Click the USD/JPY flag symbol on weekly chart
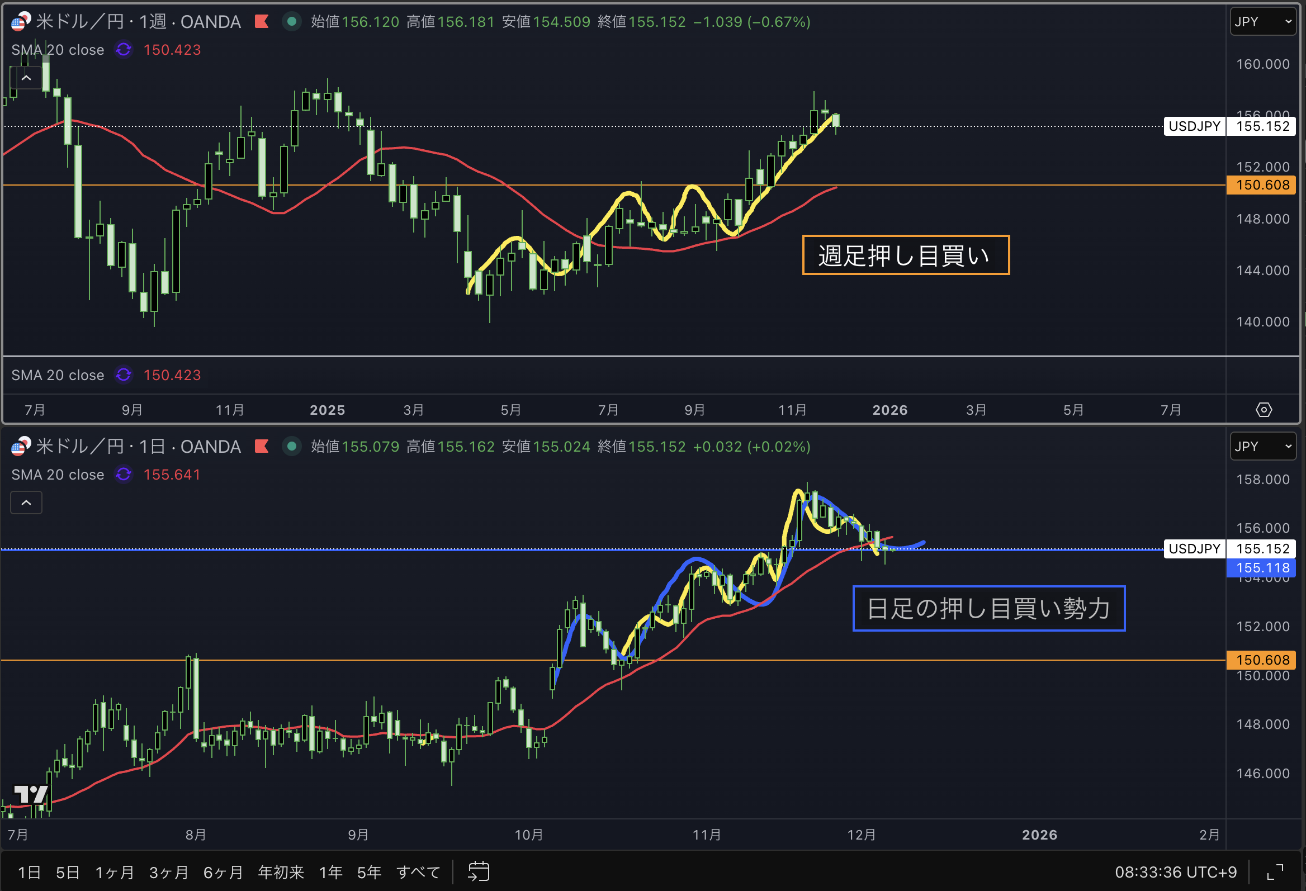Image resolution: width=1306 pixels, height=891 pixels. (x=20, y=22)
